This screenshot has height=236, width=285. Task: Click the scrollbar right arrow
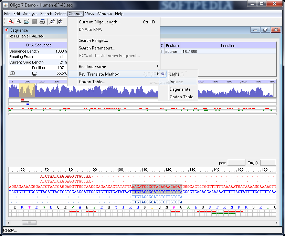276,223
